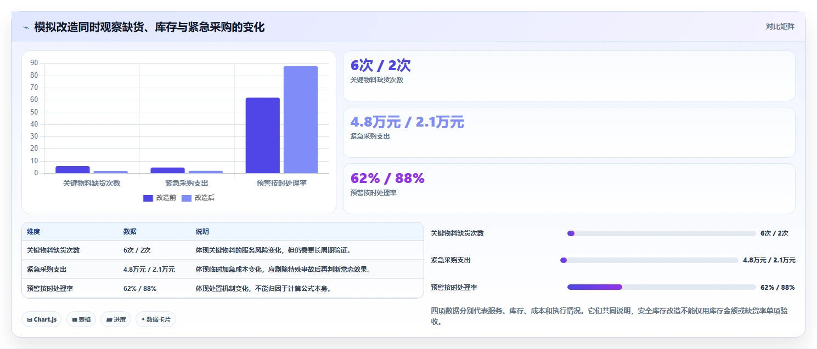This screenshot has height=349, width=817.
Task: Click the 预警按时处理率 progress bar
Action: pos(662,287)
